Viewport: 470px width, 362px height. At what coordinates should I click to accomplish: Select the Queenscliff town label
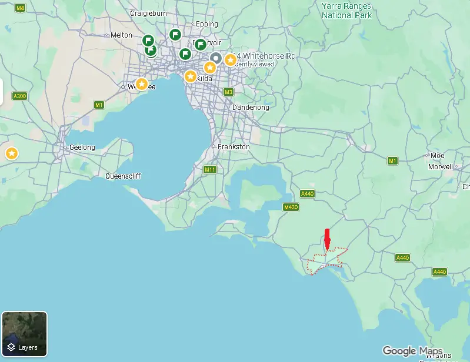tap(123, 176)
